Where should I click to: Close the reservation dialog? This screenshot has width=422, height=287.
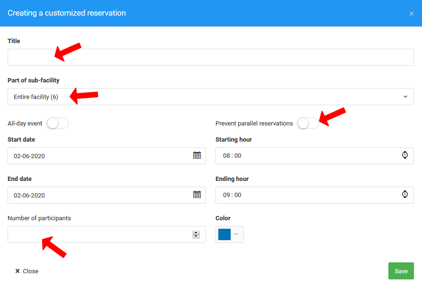[27, 271]
